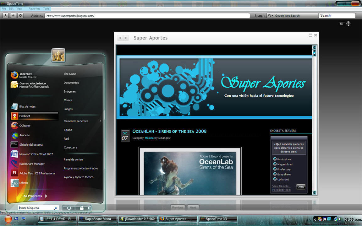
Task: Click the reload page icon in toolbar
Action: click(20, 15)
